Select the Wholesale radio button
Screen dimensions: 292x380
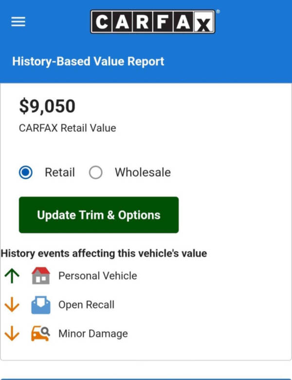tap(96, 173)
